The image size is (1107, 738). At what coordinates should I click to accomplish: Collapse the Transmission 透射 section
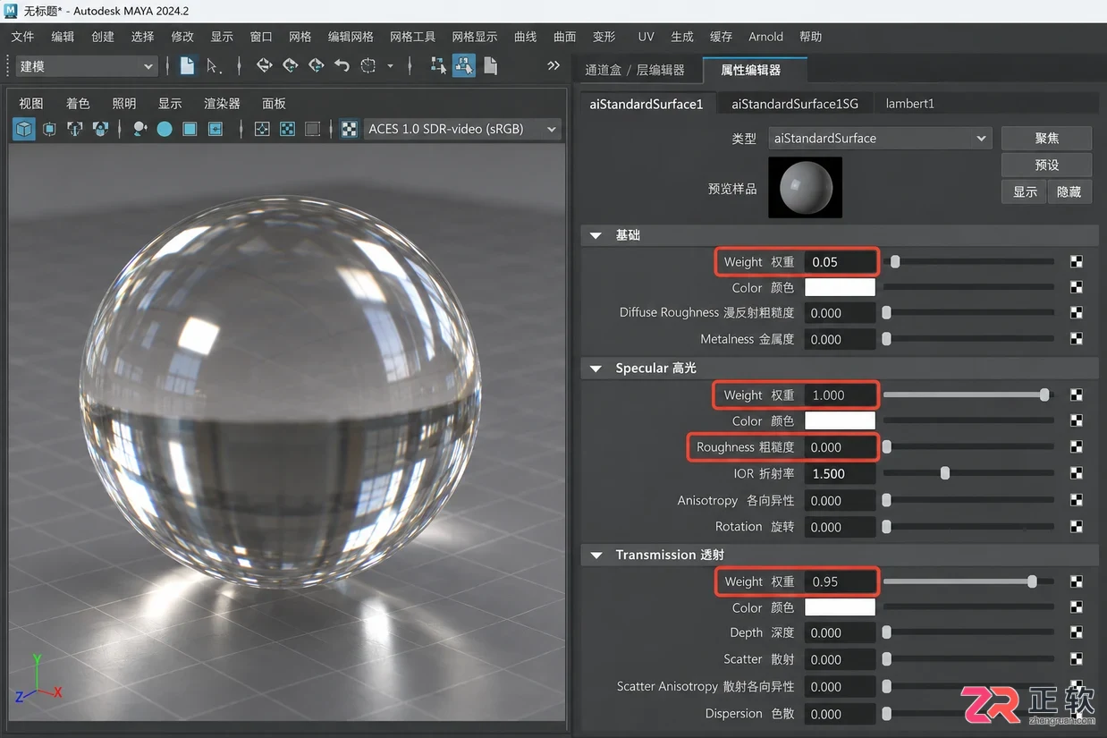tap(596, 555)
